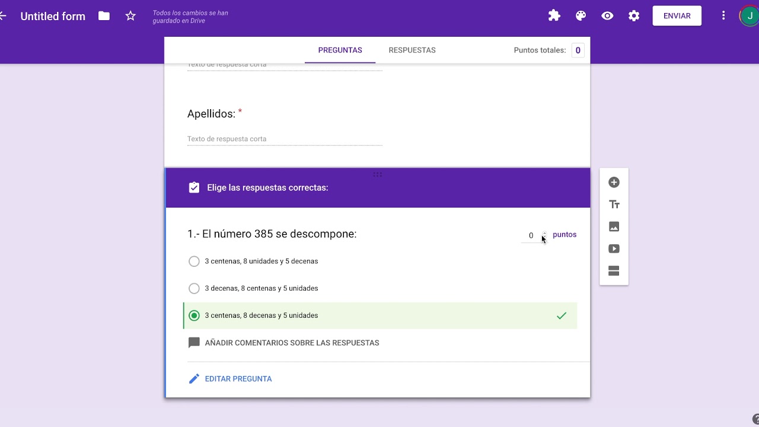Image resolution: width=759 pixels, height=427 pixels.
Task: Open the help question mark icon
Action: (x=755, y=419)
